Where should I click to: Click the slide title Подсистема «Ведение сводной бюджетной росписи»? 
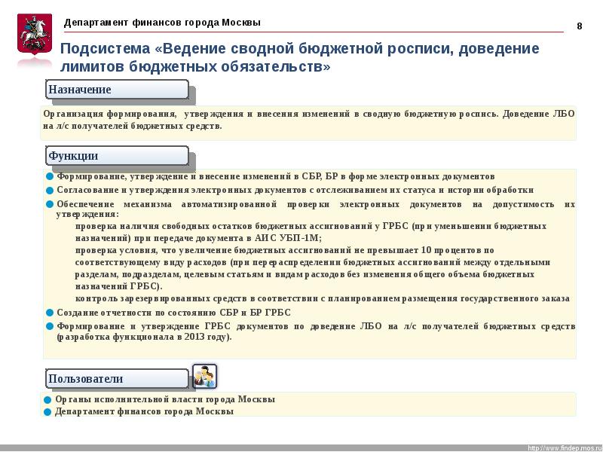(299, 58)
